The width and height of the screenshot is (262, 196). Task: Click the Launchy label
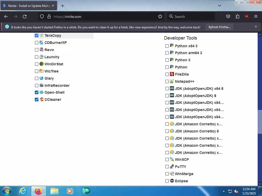coord(52,57)
